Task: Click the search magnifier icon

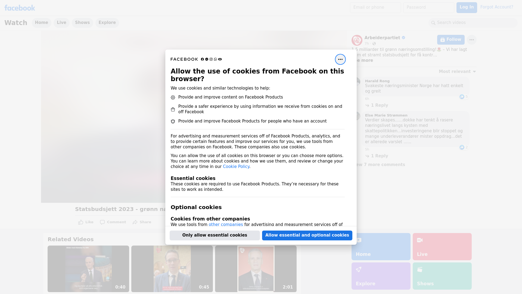Action: (433, 23)
